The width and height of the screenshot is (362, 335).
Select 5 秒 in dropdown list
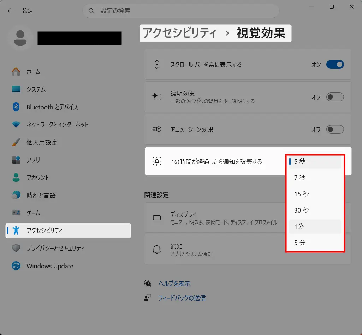click(x=315, y=162)
